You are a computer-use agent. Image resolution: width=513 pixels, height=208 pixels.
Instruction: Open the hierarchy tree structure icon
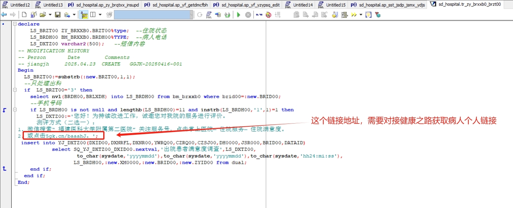coord(344,15)
